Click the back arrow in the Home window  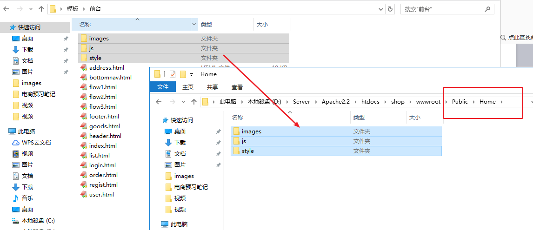(x=159, y=102)
